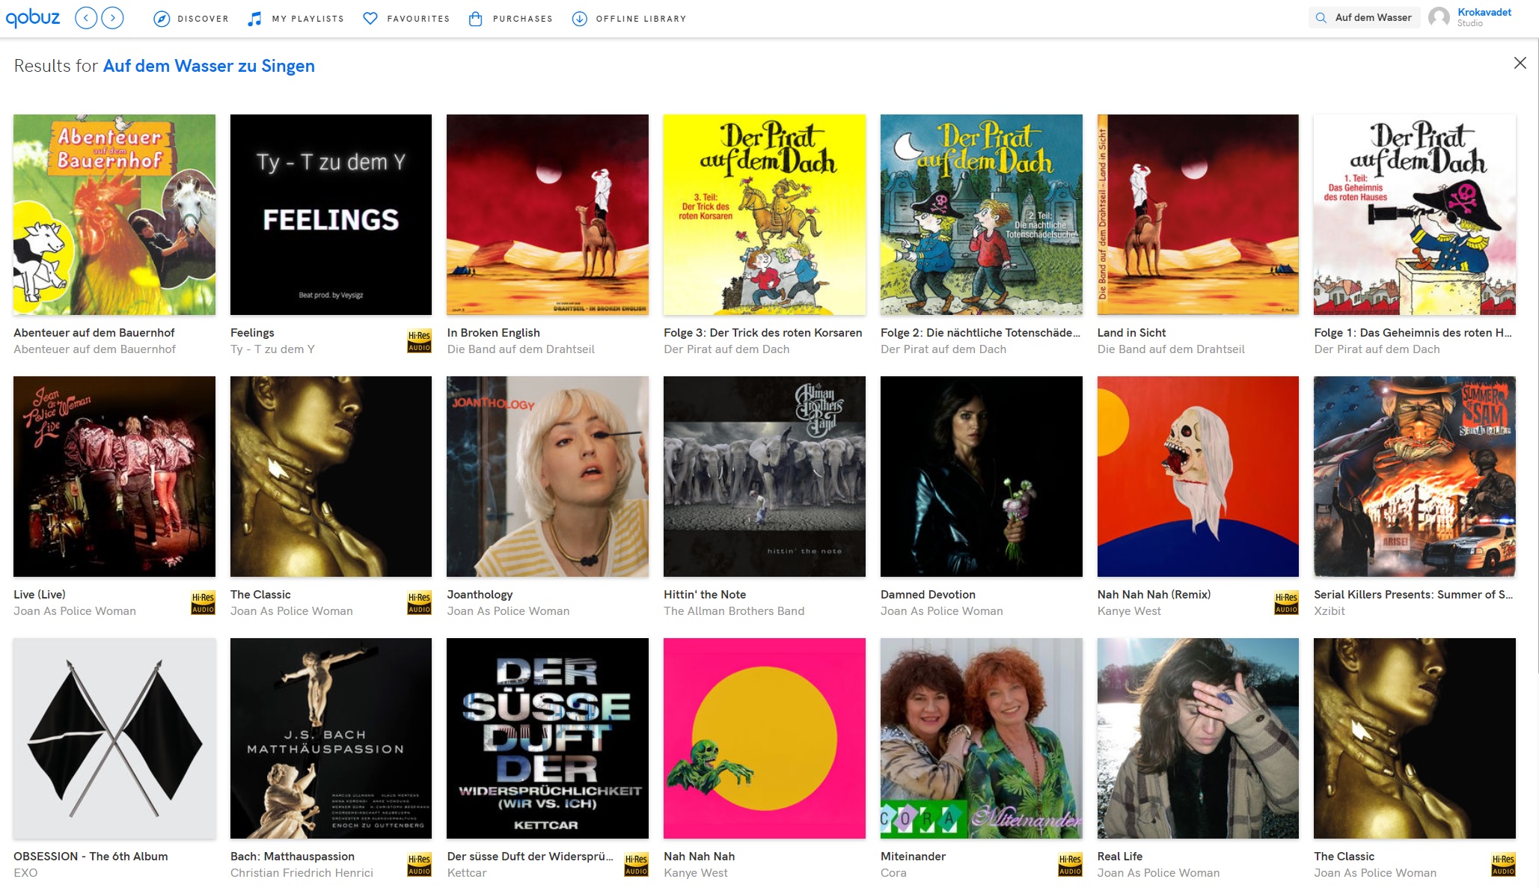Viewport: 1539px width, 888px height.
Task: Open Folge 2 Der Pirat cover
Action: click(x=982, y=215)
